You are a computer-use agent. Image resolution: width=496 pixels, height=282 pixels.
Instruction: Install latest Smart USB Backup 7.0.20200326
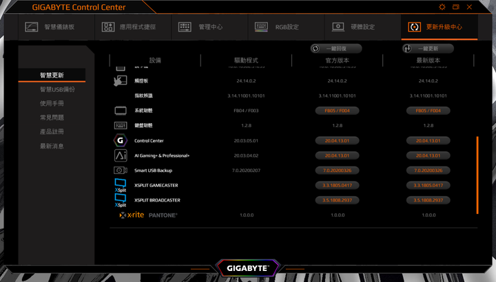(428, 170)
